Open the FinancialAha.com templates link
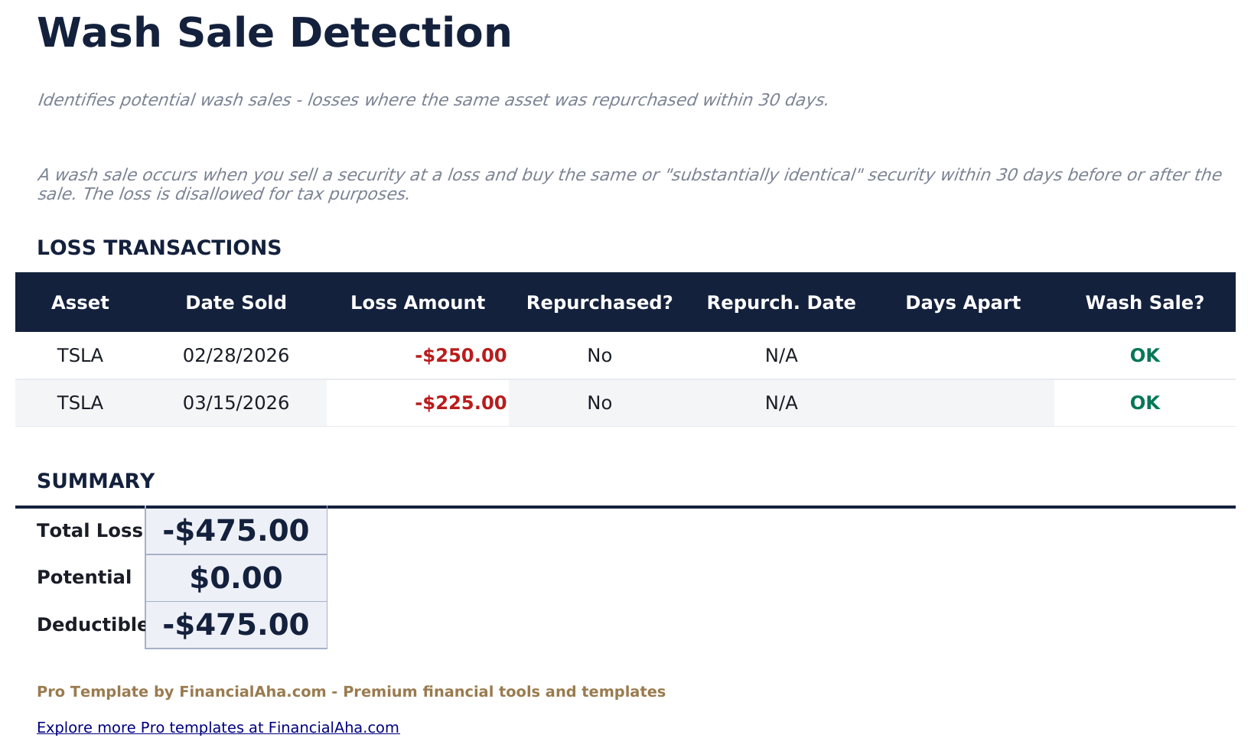 point(217,727)
